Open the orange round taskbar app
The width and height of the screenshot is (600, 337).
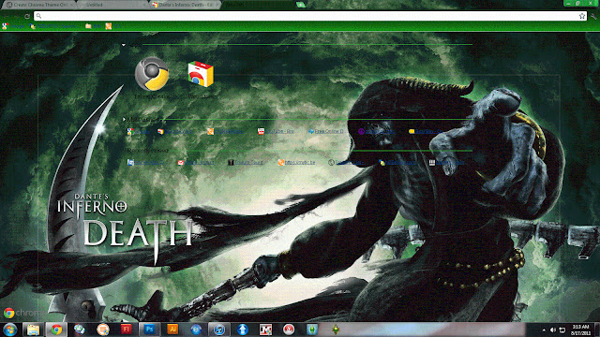[103, 330]
